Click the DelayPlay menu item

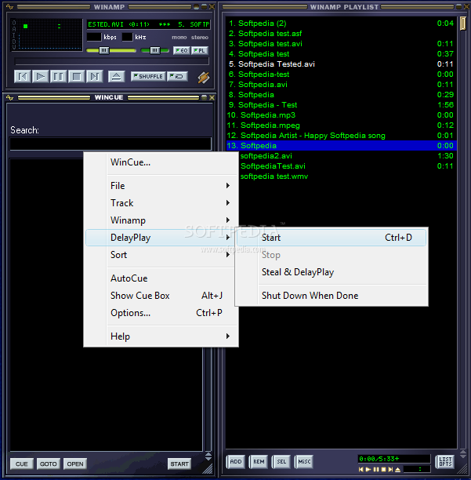coord(161,238)
